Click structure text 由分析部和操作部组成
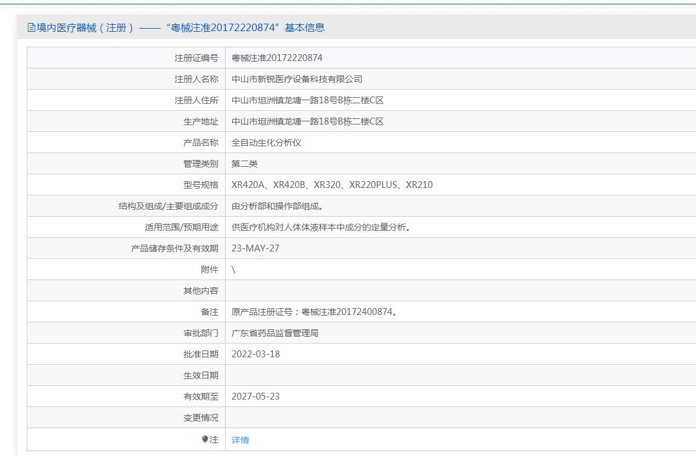Screen dimensions: 696x455 coord(277,206)
